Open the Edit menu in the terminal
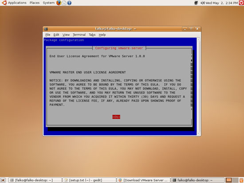244x183 pixels. pos(56,35)
